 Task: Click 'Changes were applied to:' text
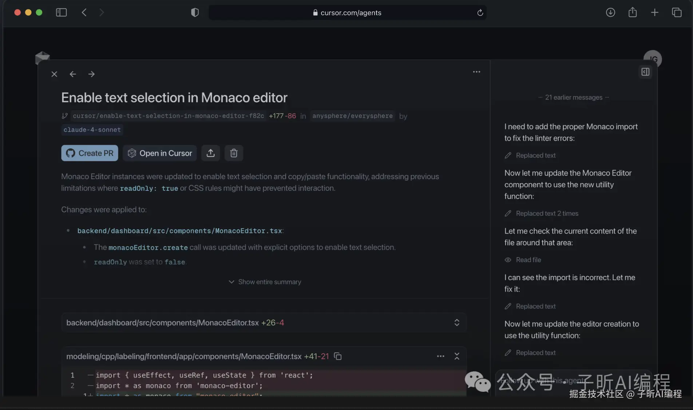click(x=104, y=210)
